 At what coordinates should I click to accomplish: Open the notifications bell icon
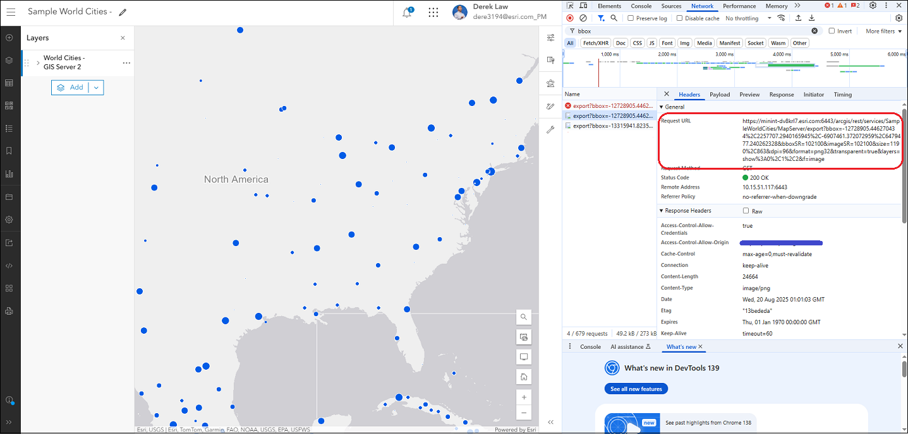[x=407, y=13]
